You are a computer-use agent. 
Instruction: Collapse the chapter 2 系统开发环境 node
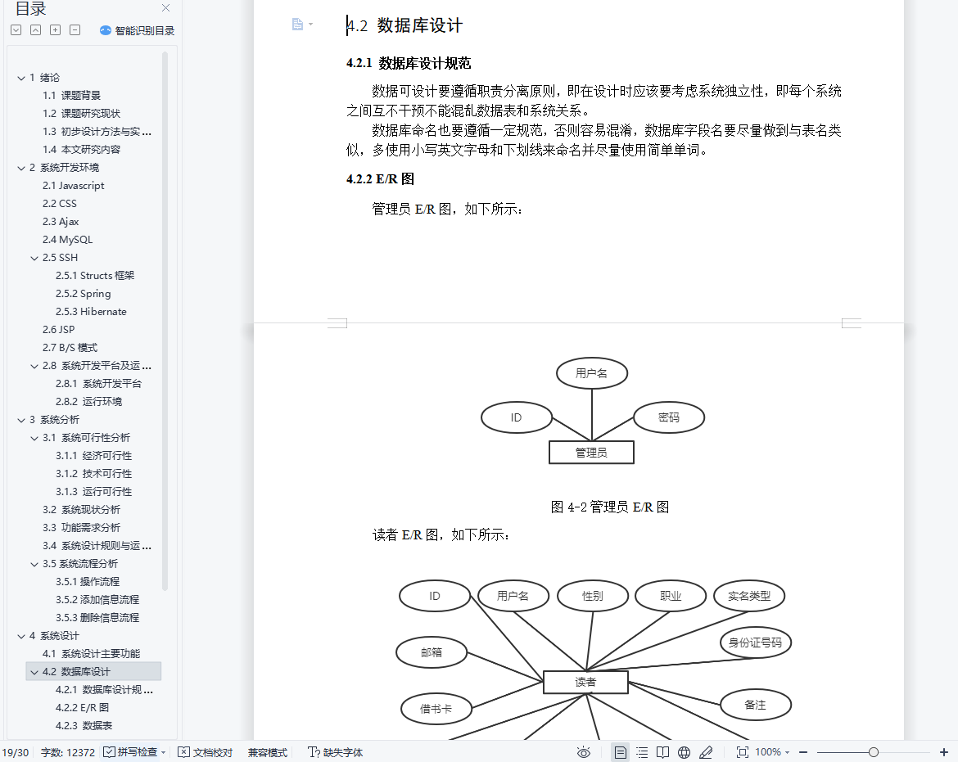tap(21, 168)
